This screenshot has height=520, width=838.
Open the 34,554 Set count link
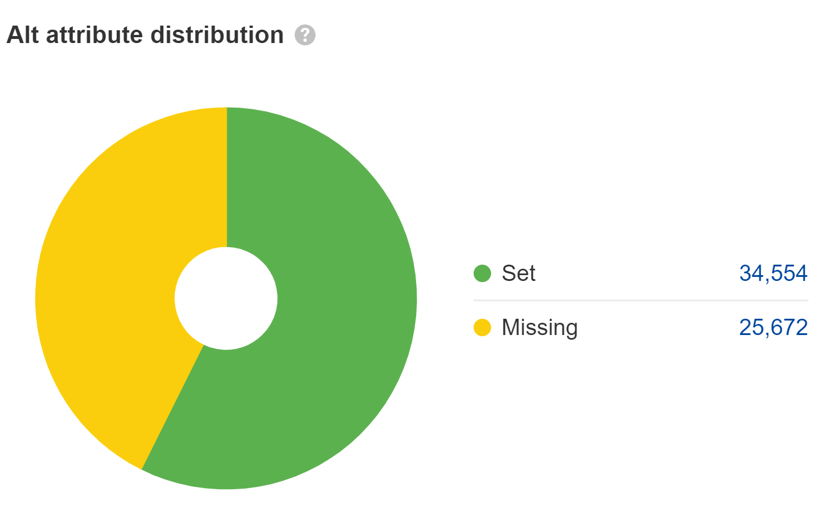pos(773,273)
